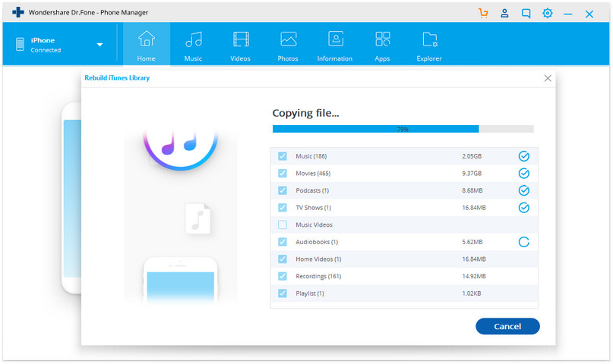Uncheck the Playlist (1) checkbox
Screen dimensions: 613x364
click(x=283, y=293)
